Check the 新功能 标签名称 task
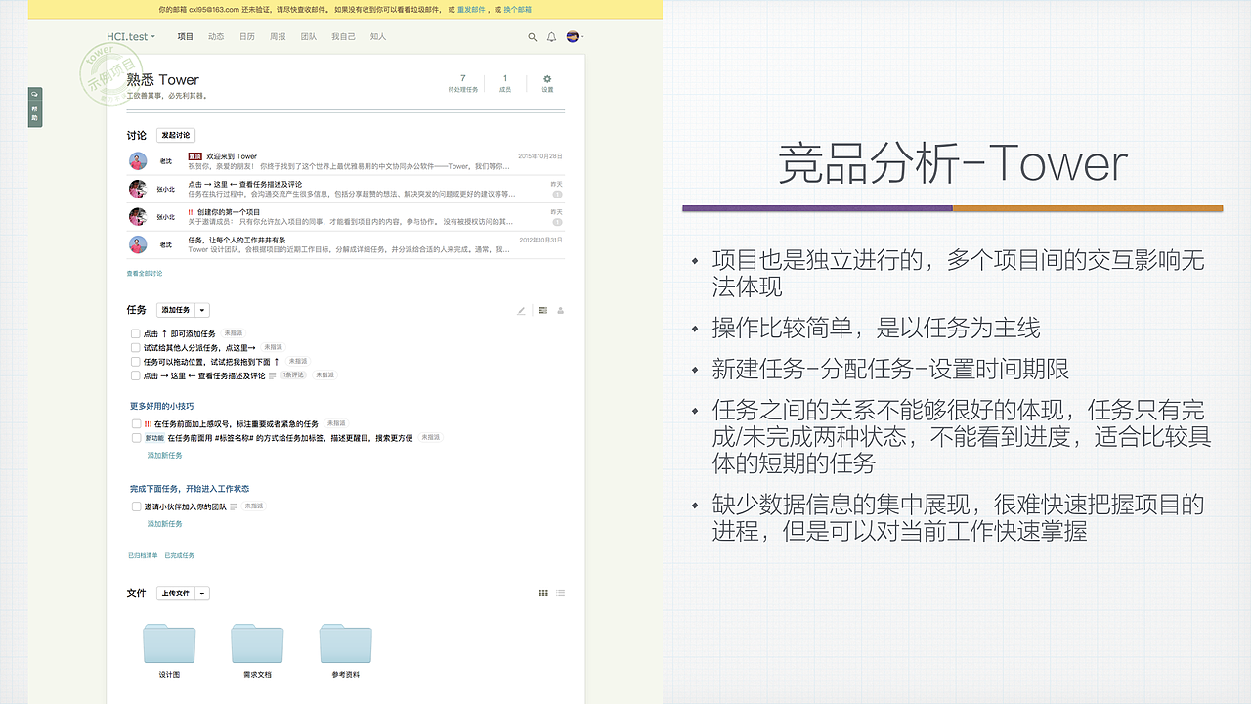The image size is (1251, 704). tap(136, 438)
